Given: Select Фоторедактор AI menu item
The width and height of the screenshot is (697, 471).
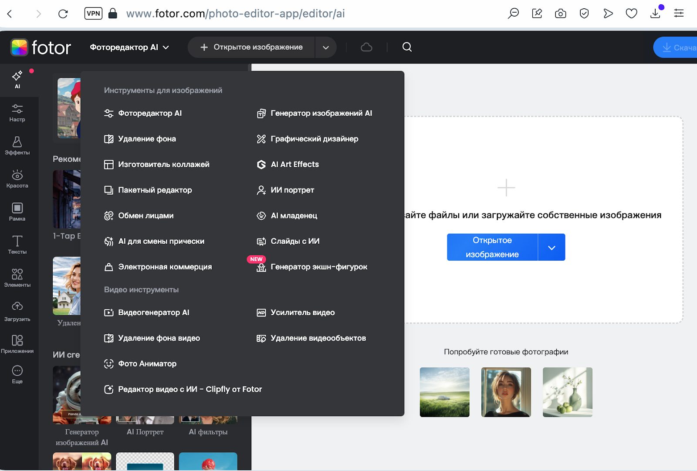Looking at the screenshot, I should (143, 113).
